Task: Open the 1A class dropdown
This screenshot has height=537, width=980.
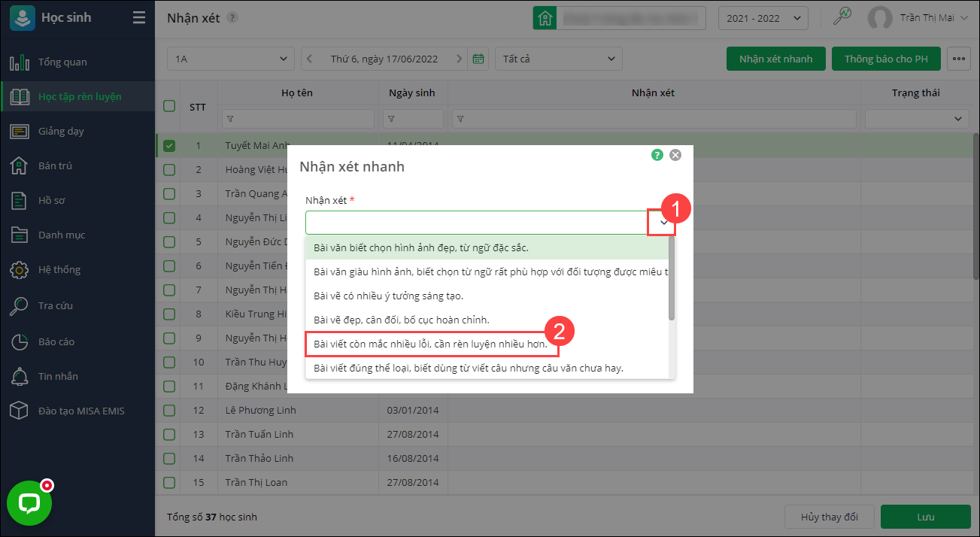Action: click(231, 59)
